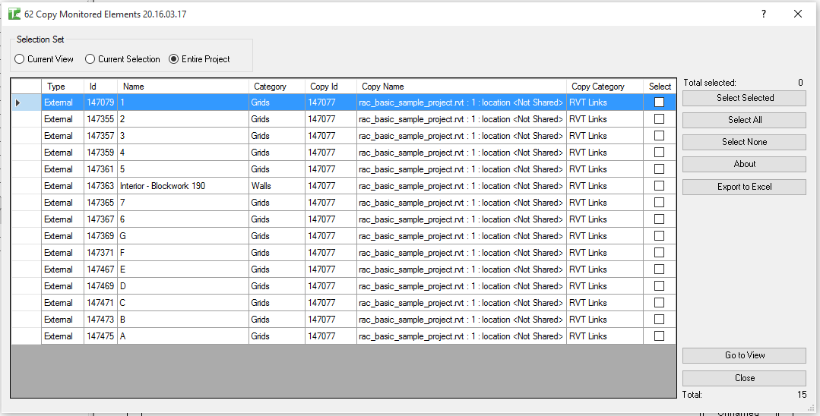The height and width of the screenshot is (416, 820).
Task: Tick the Select checkbox for Id 147365
Action: 659,203
